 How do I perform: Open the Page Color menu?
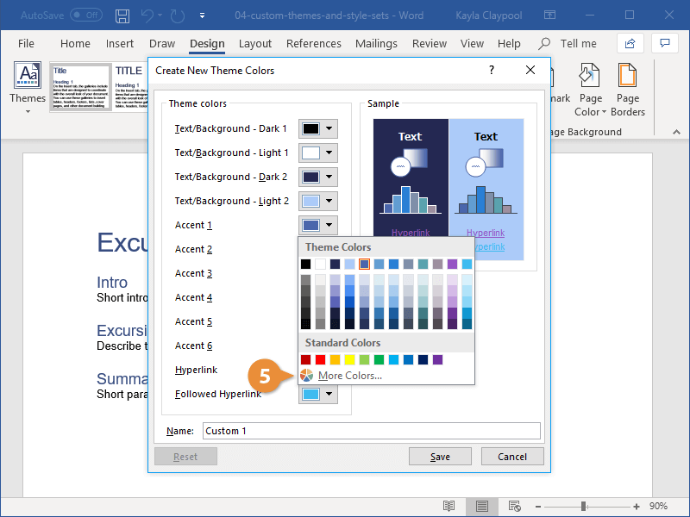pos(590,90)
